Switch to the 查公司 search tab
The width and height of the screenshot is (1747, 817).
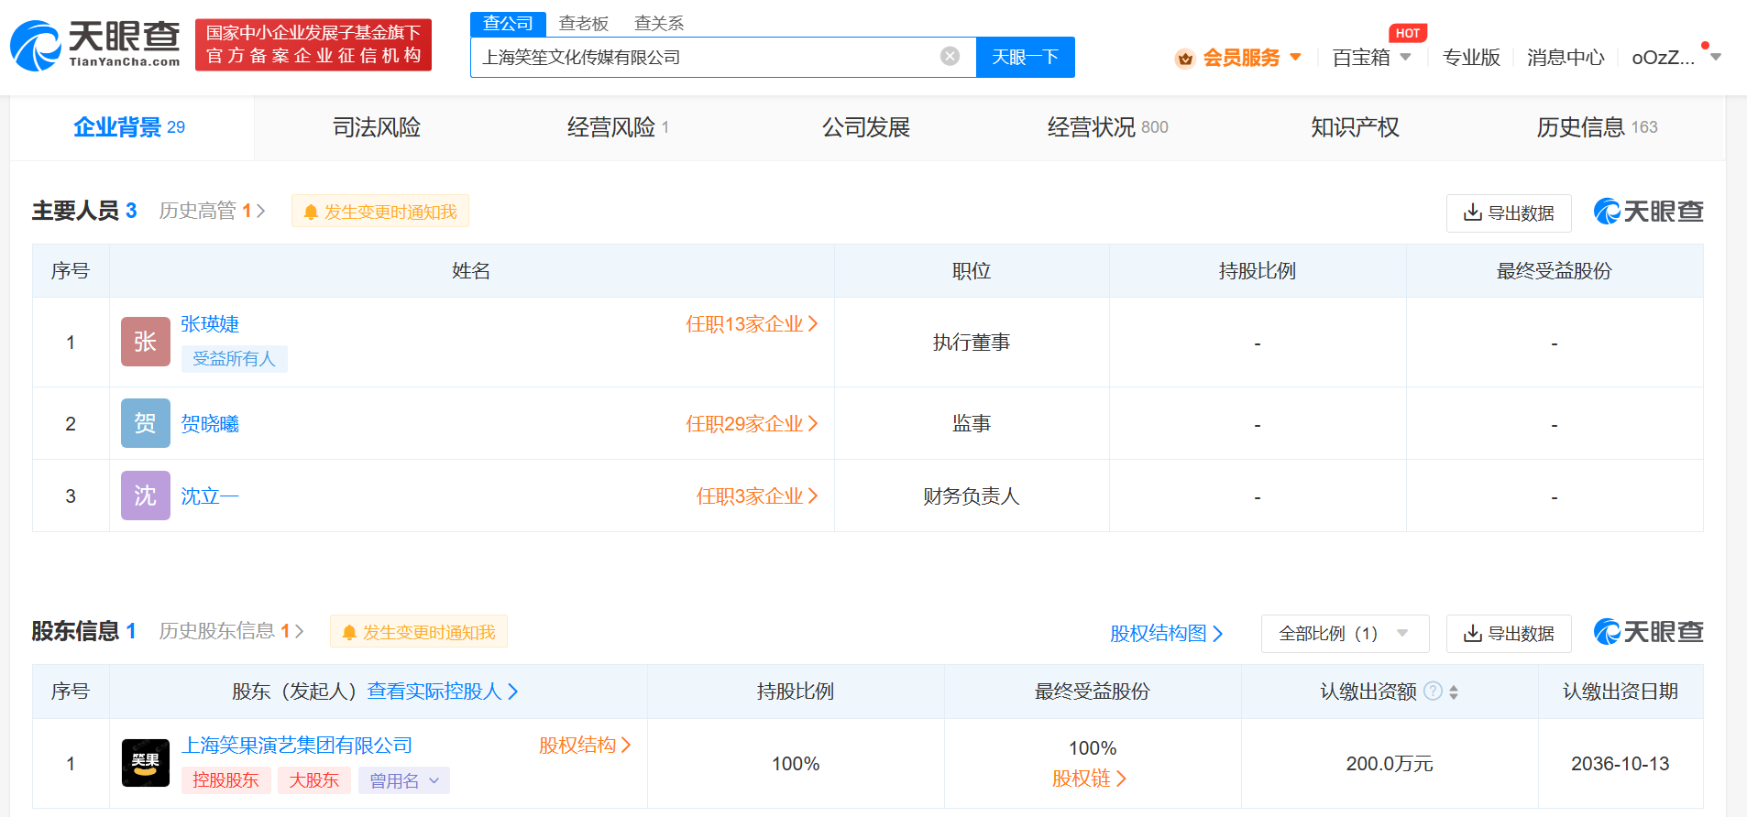pos(508,24)
